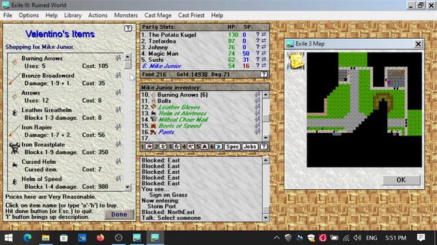Launch Microsoft Edge from taskbar
The height and width of the screenshot is (245, 437).
(x=27, y=238)
